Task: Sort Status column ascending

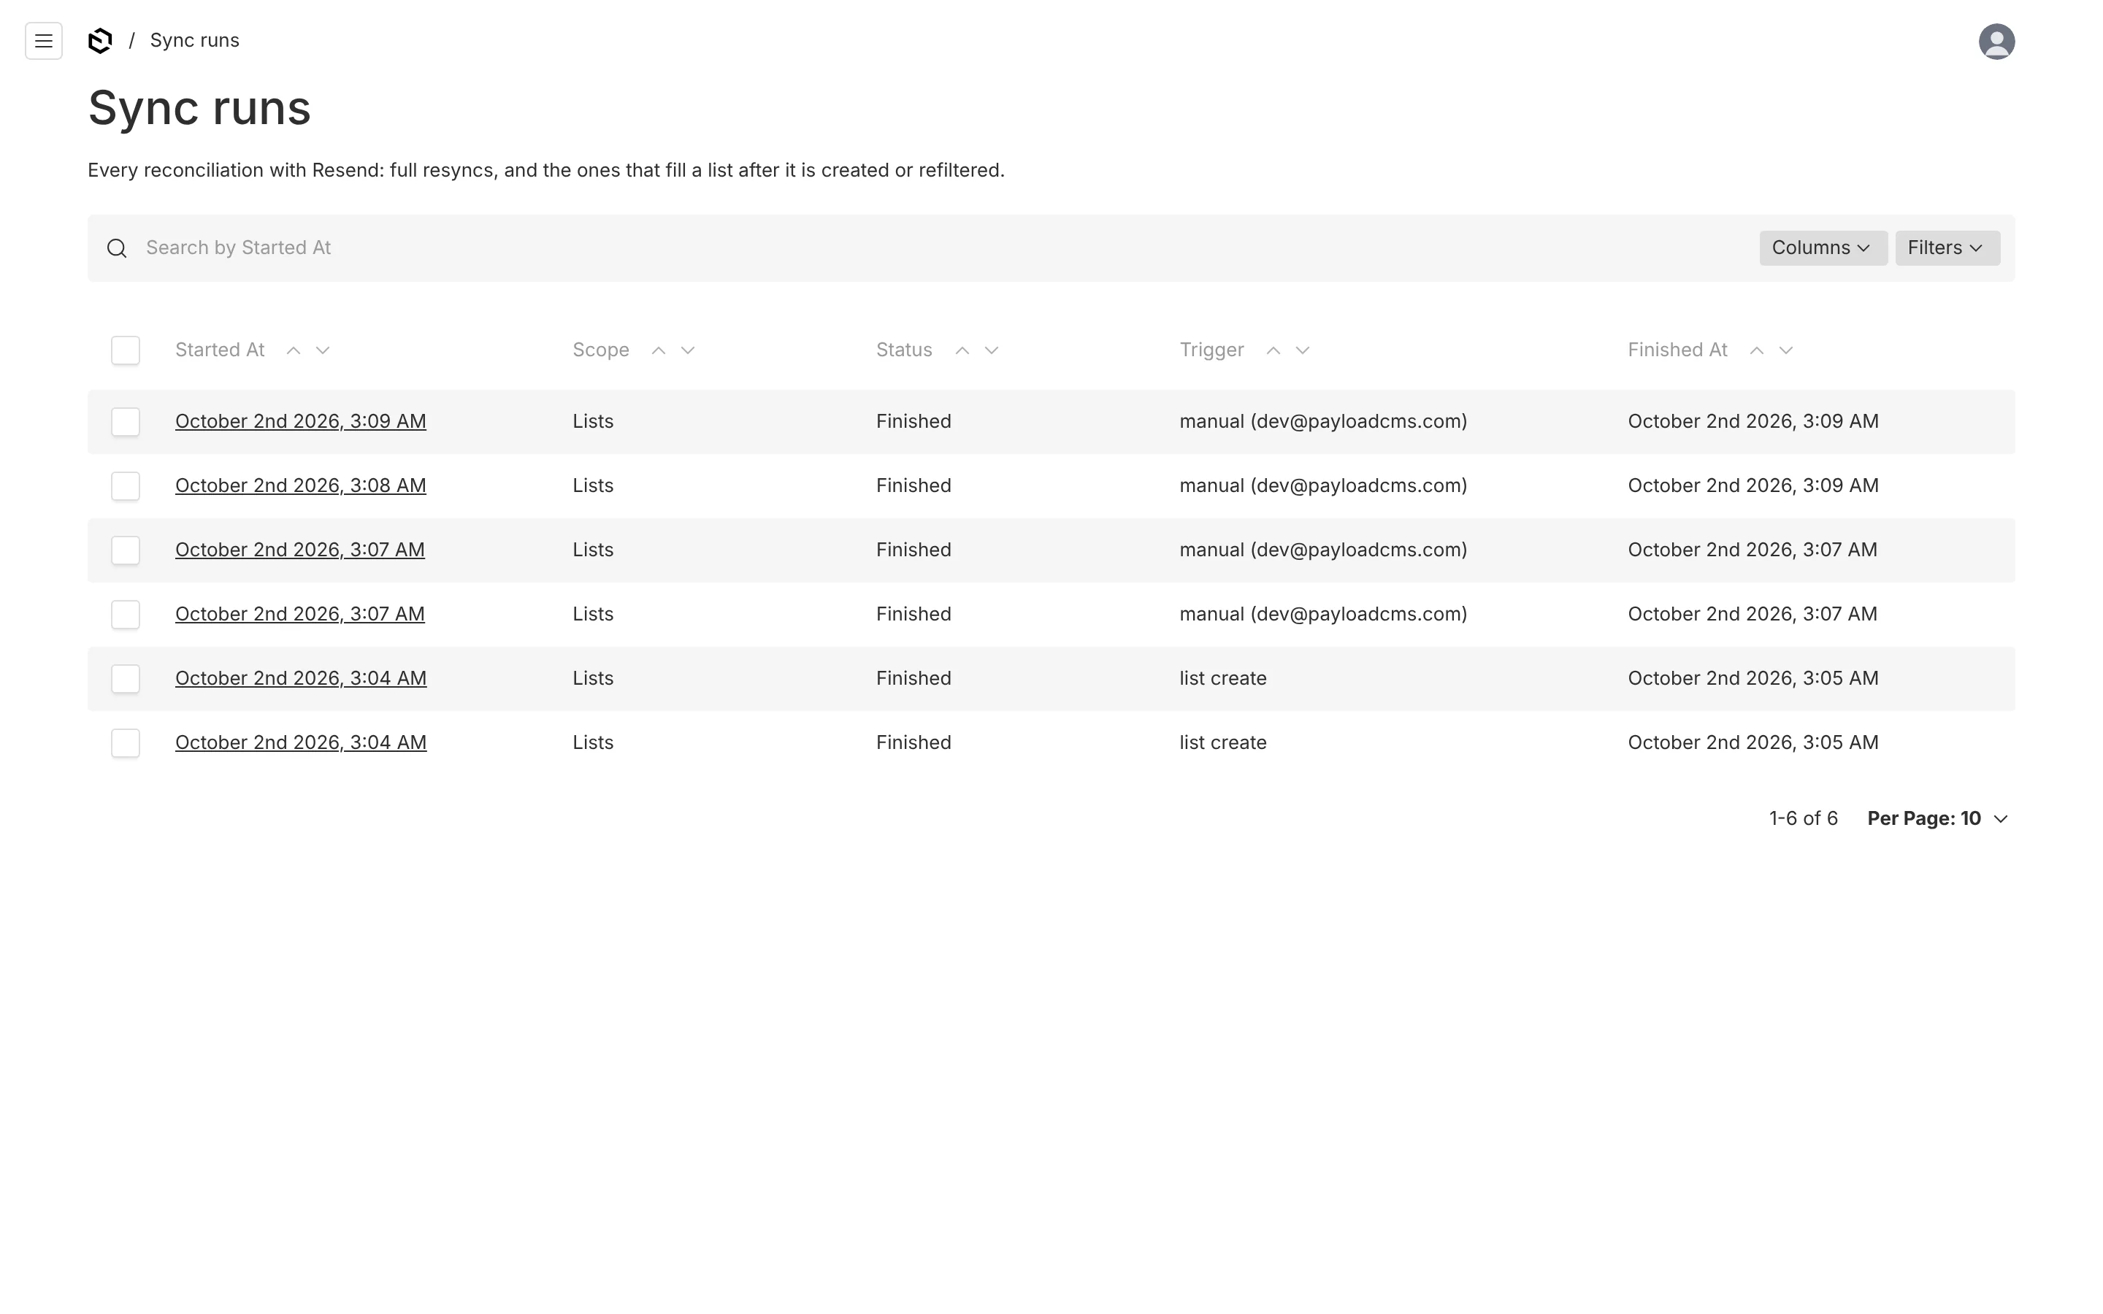Action: [x=962, y=350]
